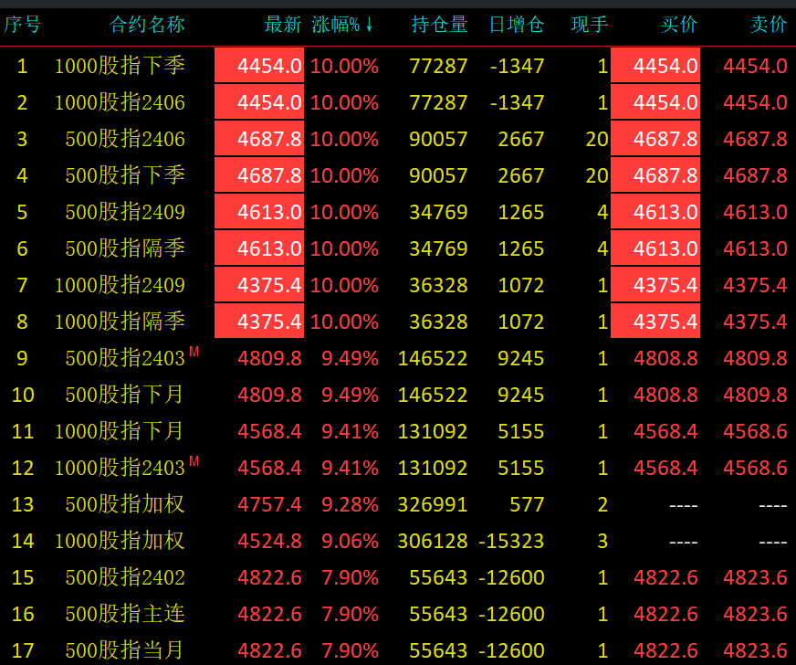Click the daily change value -15323
Screen dimensions: 796x665
tap(511, 541)
